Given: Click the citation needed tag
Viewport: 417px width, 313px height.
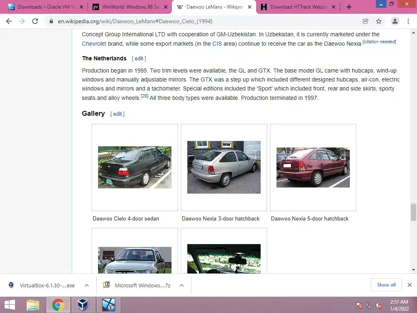Looking at the screenshot, I should (379, 42).
